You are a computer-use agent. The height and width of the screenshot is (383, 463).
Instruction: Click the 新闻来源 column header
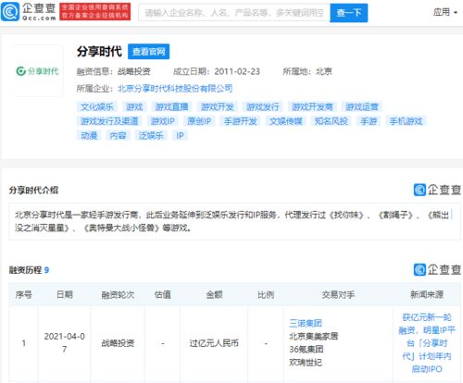[427, 295]
